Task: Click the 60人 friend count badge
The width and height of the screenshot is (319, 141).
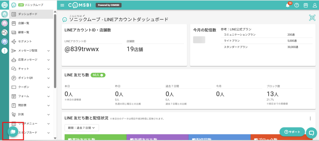Action: tap(98, 75)
